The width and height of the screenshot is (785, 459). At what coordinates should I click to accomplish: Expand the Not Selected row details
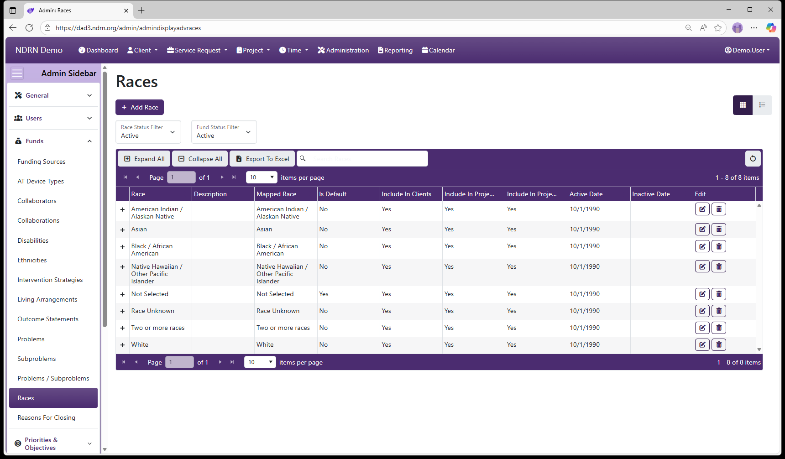(x=122, y=294)
